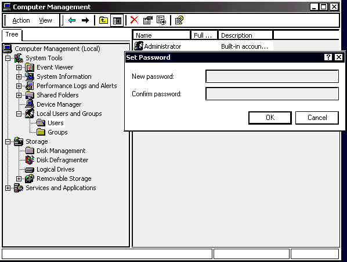The width and height of the screenshot is (347, 262).
Task: Expand Services and Applications node
Action: point(8,188)
